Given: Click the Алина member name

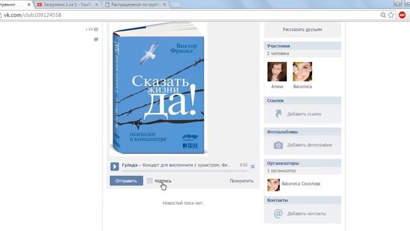Looking at the screenshot, I should [x=277, y=87].
